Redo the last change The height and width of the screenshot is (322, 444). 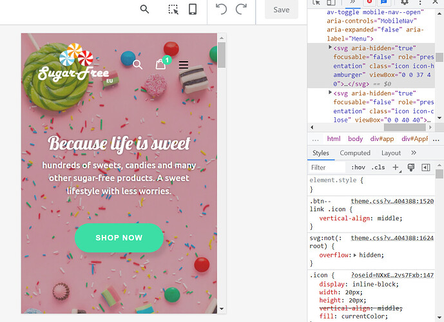pos(241,9)
